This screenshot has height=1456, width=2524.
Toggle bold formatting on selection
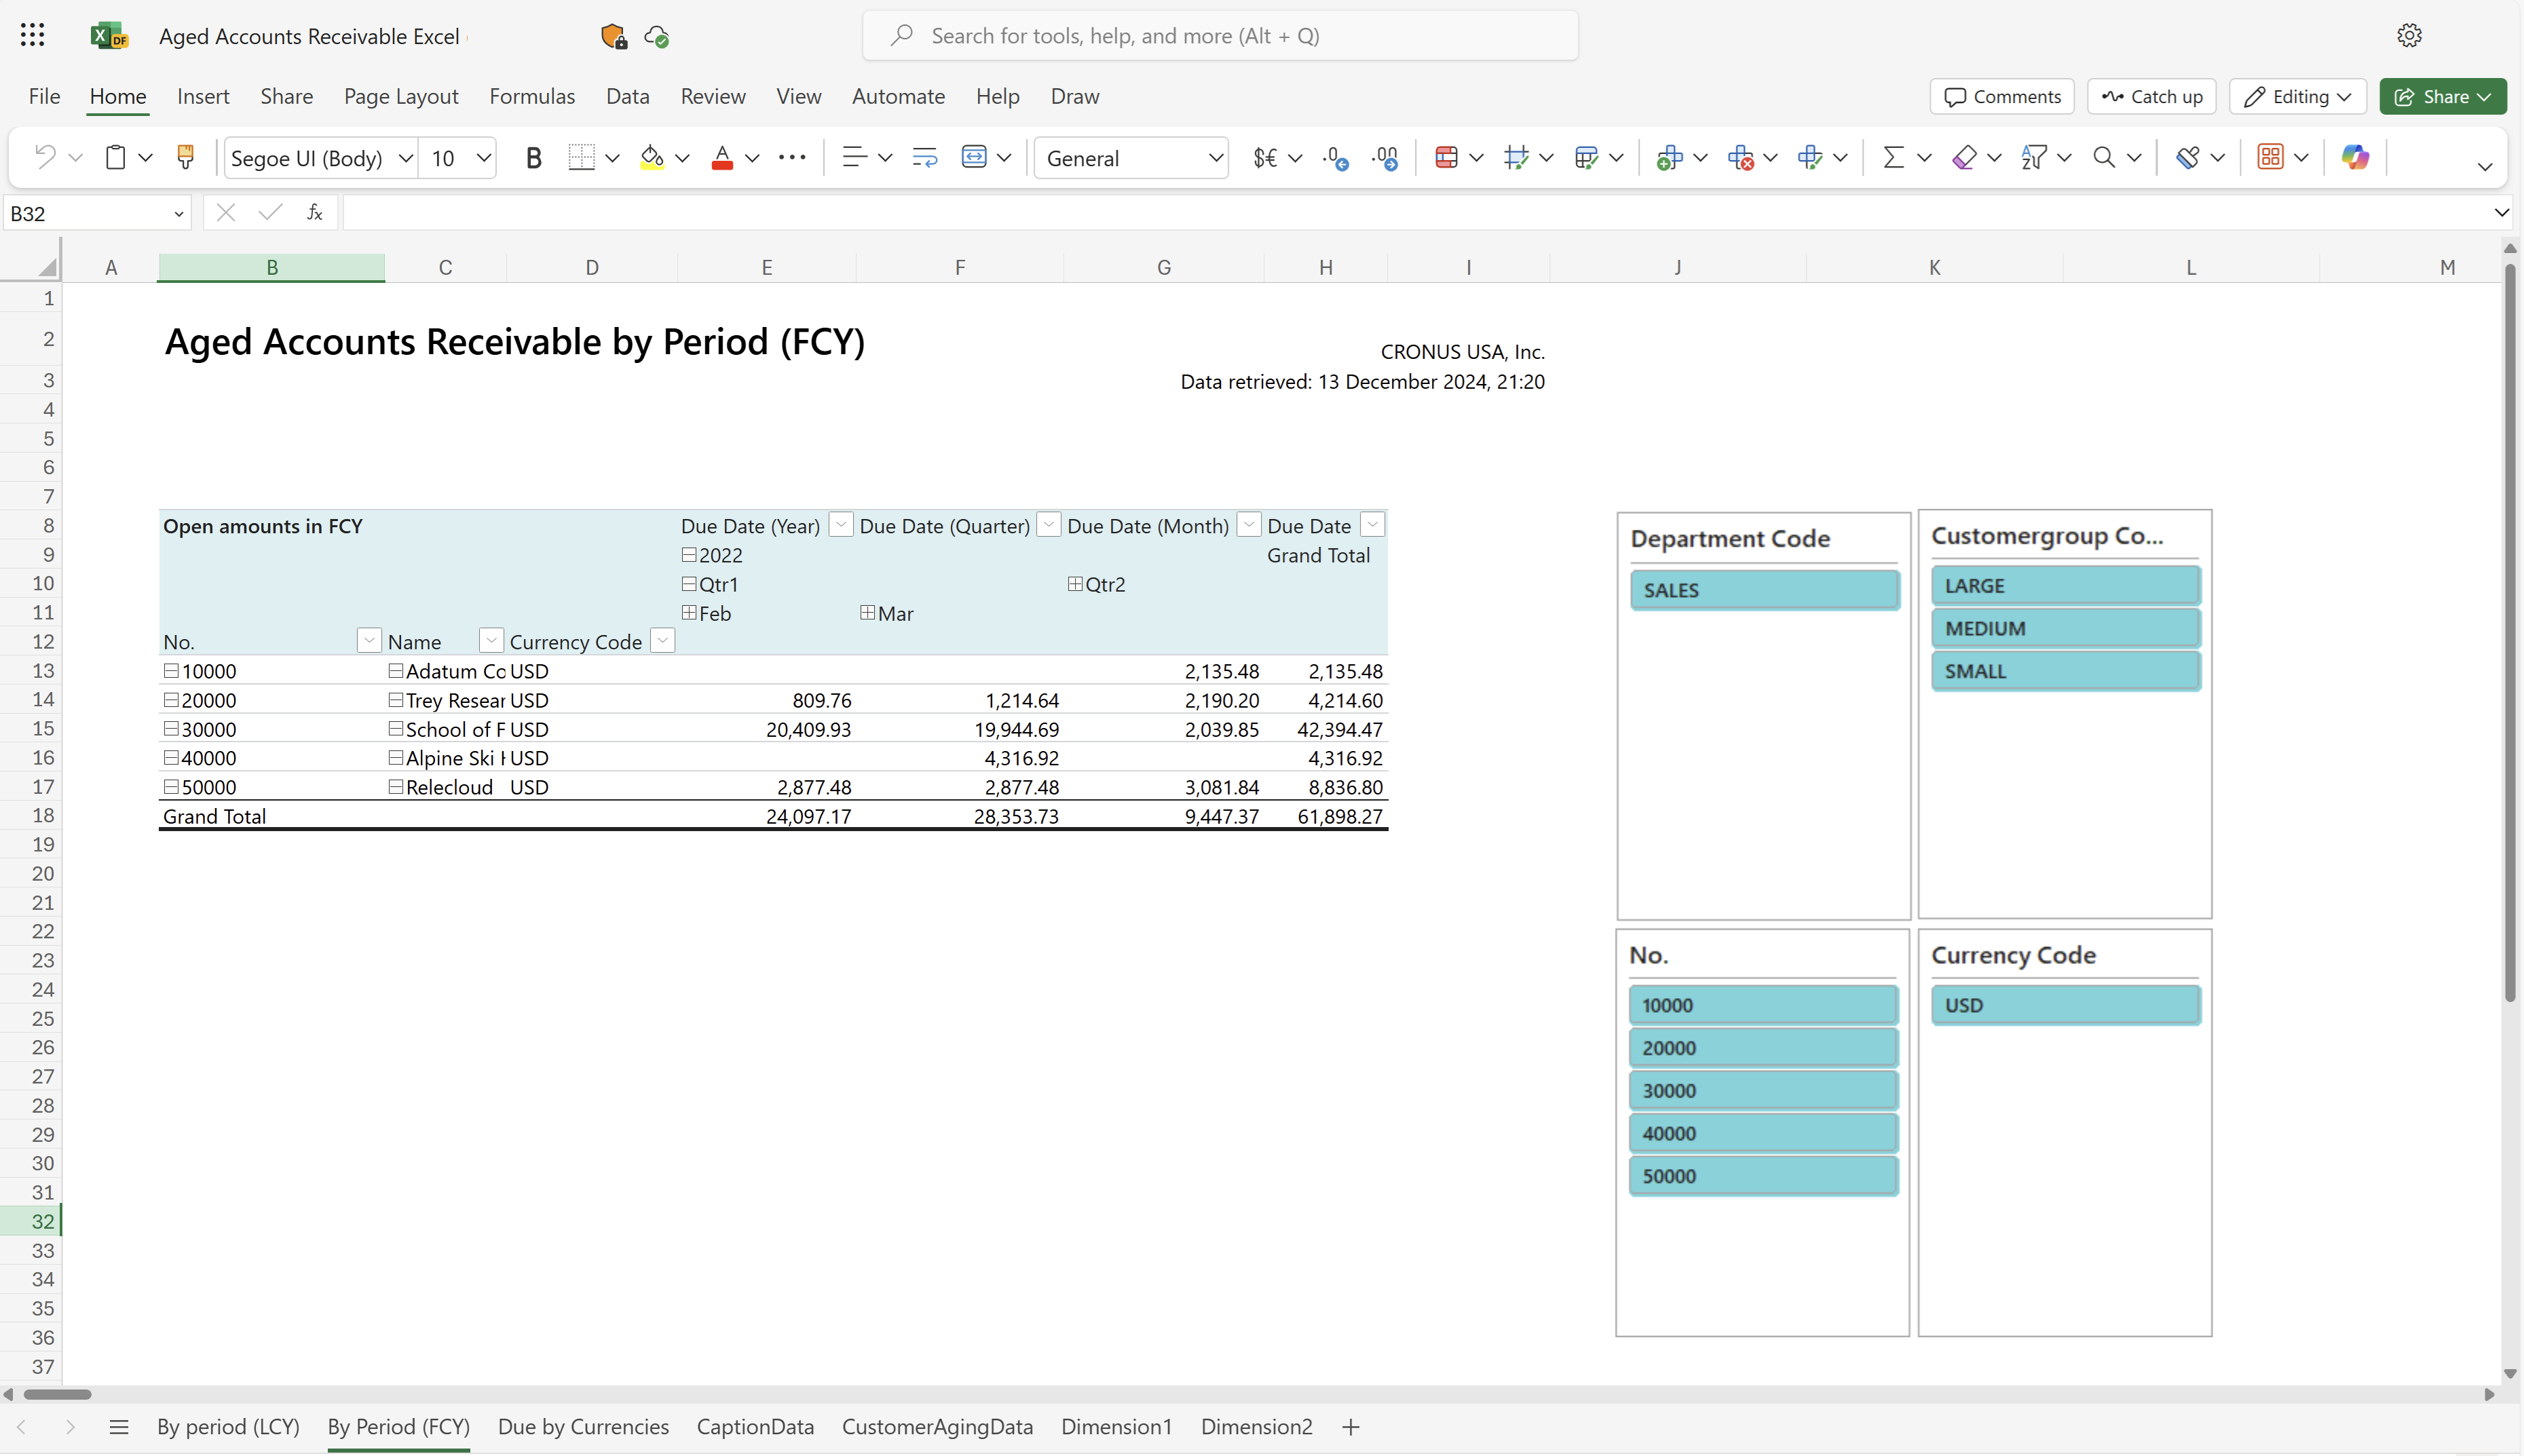point(532,156)
